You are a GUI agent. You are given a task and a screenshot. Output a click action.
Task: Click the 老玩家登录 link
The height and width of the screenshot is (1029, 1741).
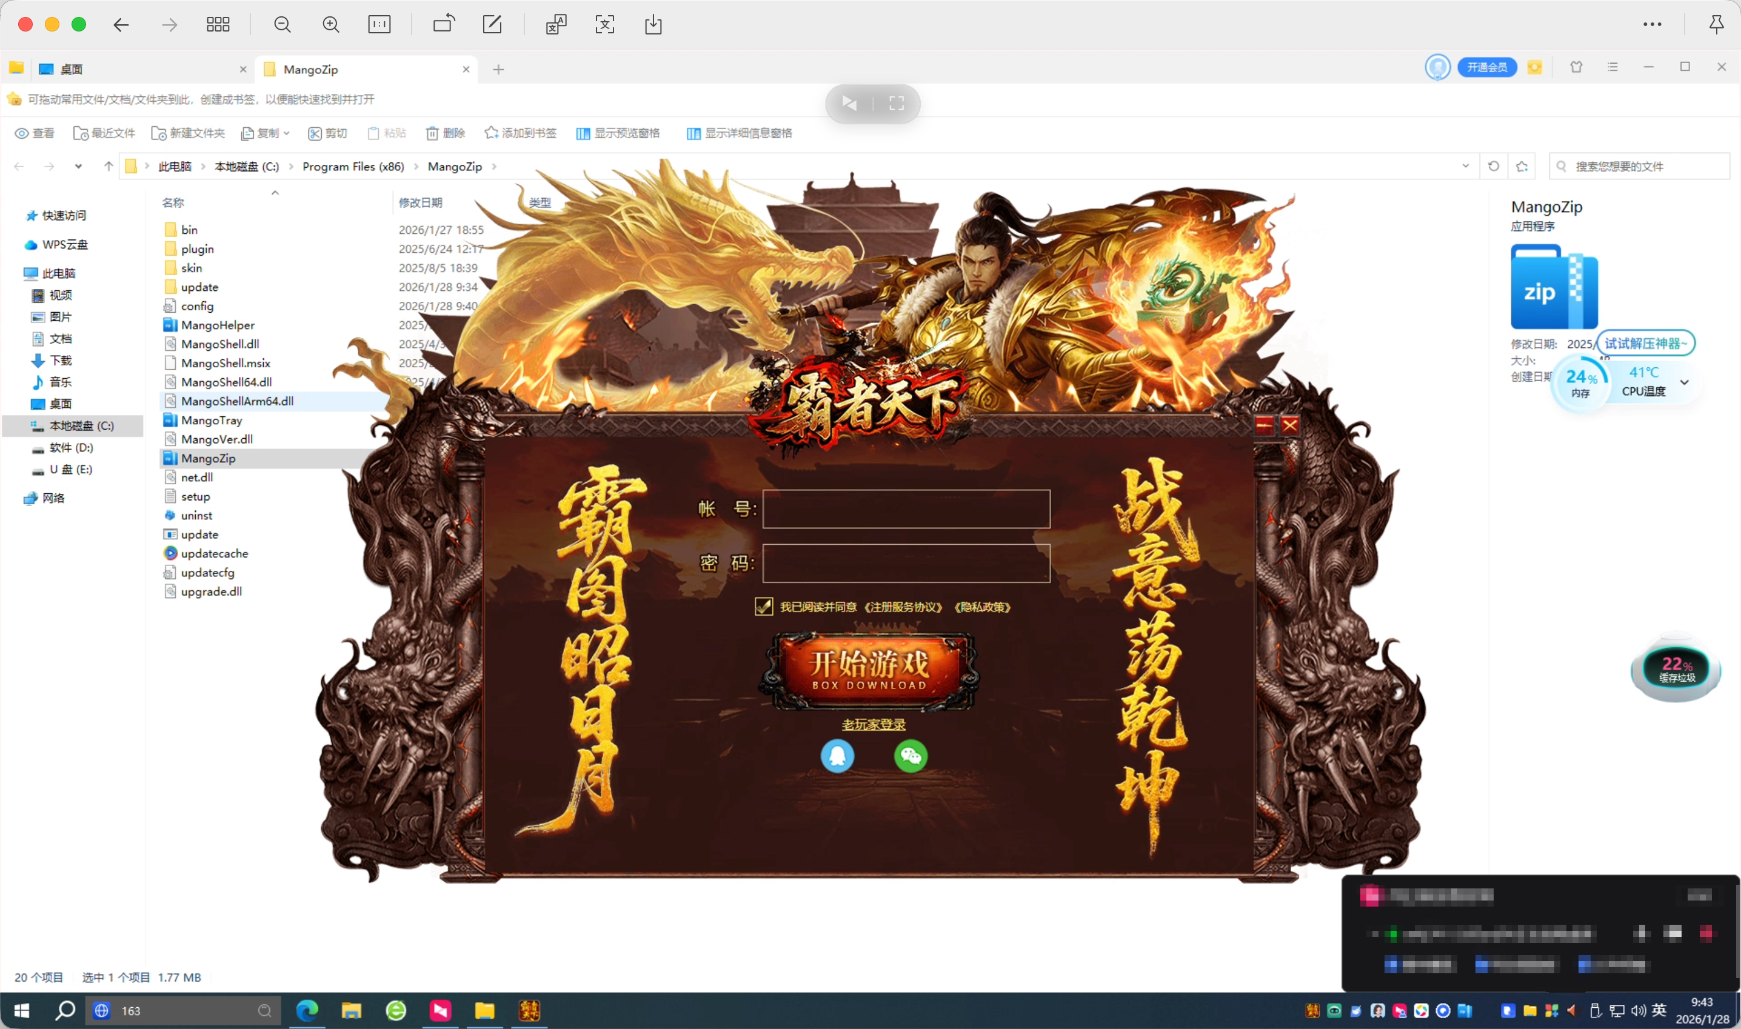tap(874, 725)
